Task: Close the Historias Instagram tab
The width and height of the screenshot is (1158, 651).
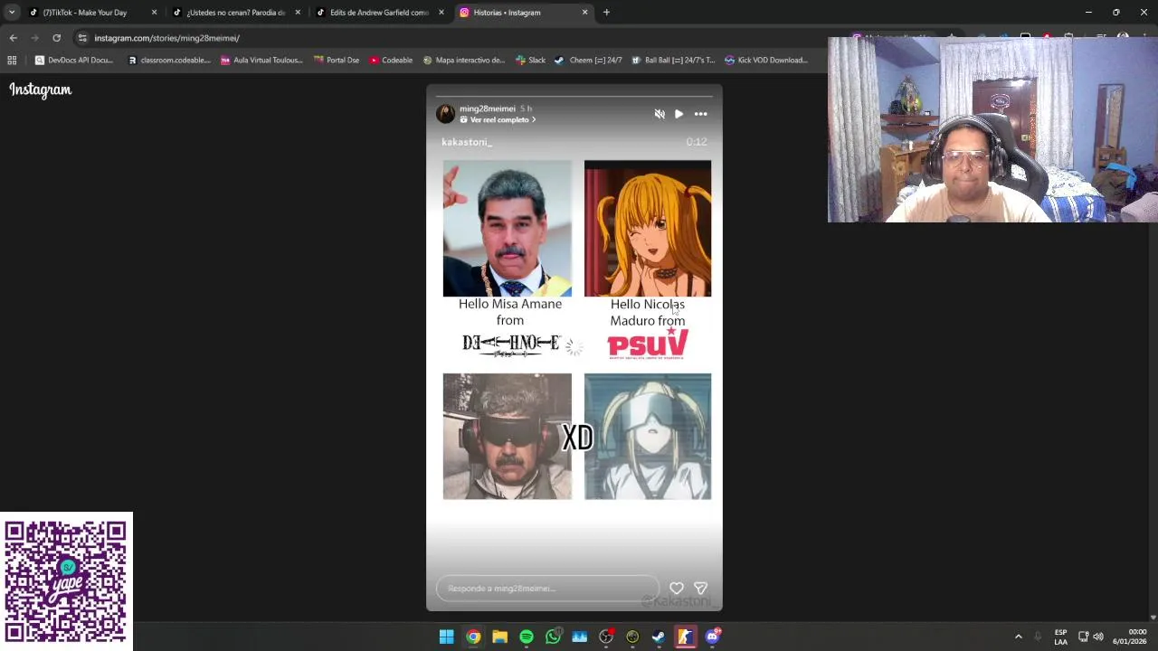Action: [x=584, y=13]
